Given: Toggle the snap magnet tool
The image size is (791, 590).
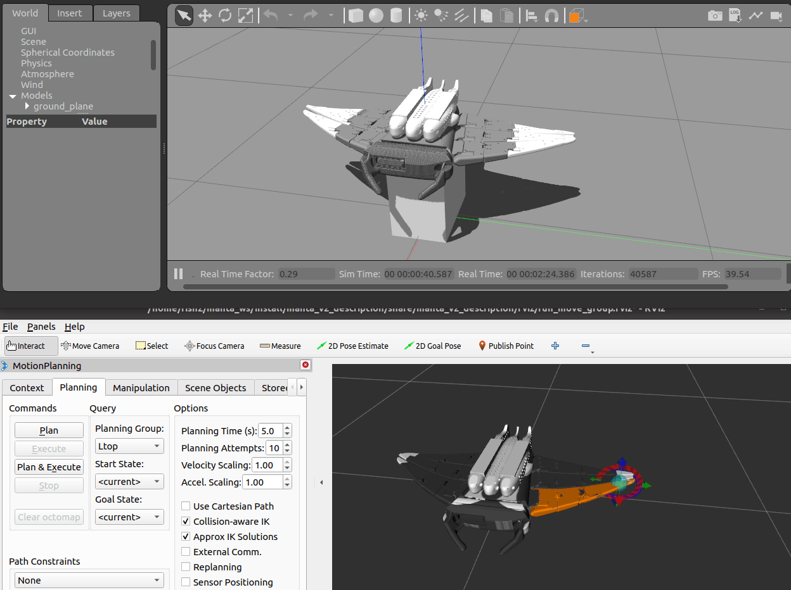Looking at the screenshot, I should 552,16.
